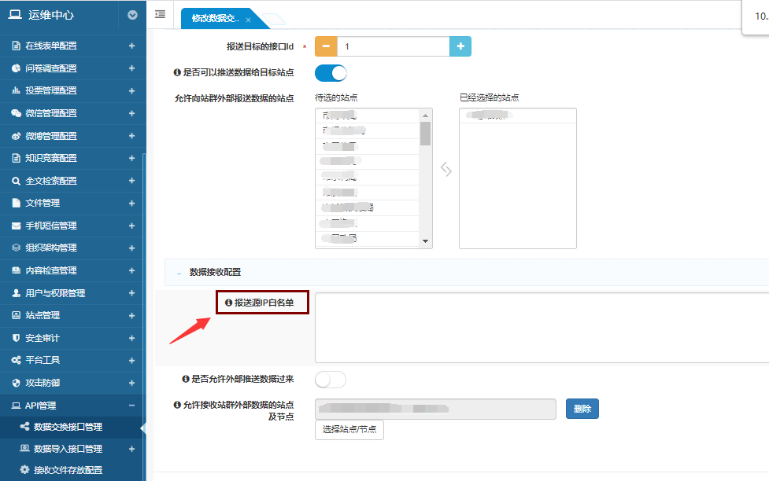Close the 修改数据交换 tab
The height and width of the screenshot is (481, 769).
249,20
